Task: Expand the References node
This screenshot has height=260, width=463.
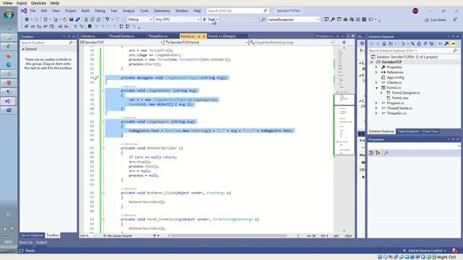Action: click(x=376, y=72)
